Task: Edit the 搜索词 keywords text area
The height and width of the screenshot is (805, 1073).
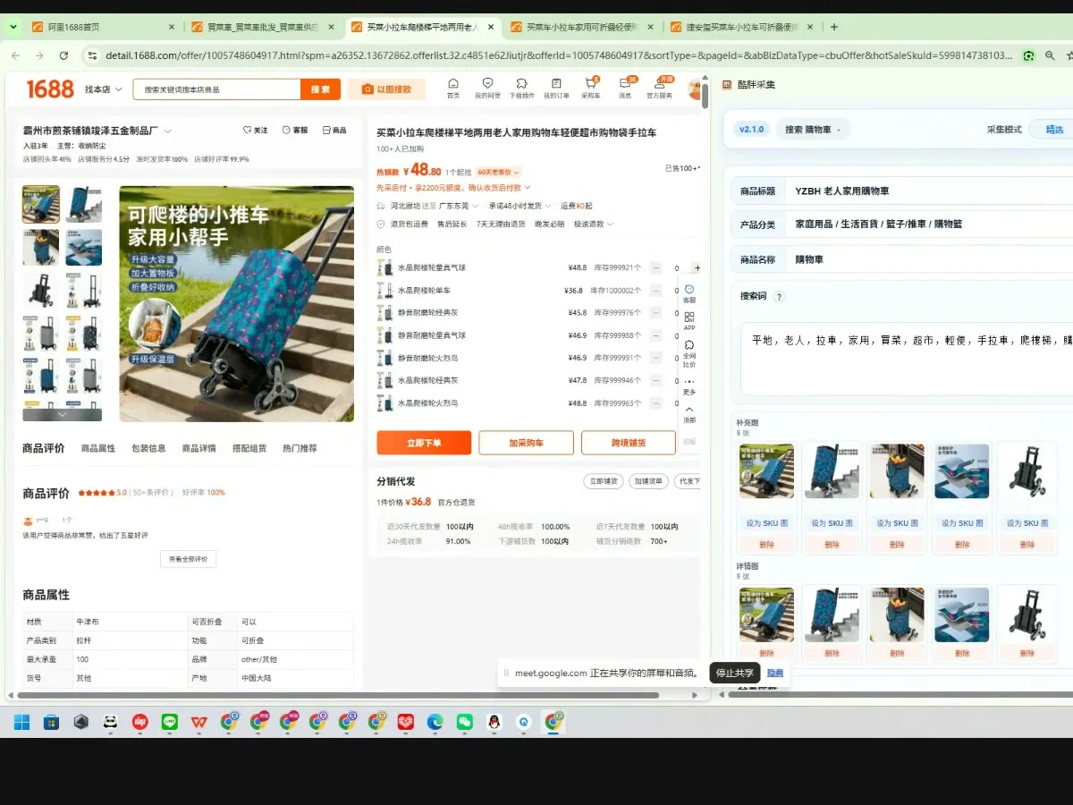Action: pyautogui.click(x=907, y=358)
